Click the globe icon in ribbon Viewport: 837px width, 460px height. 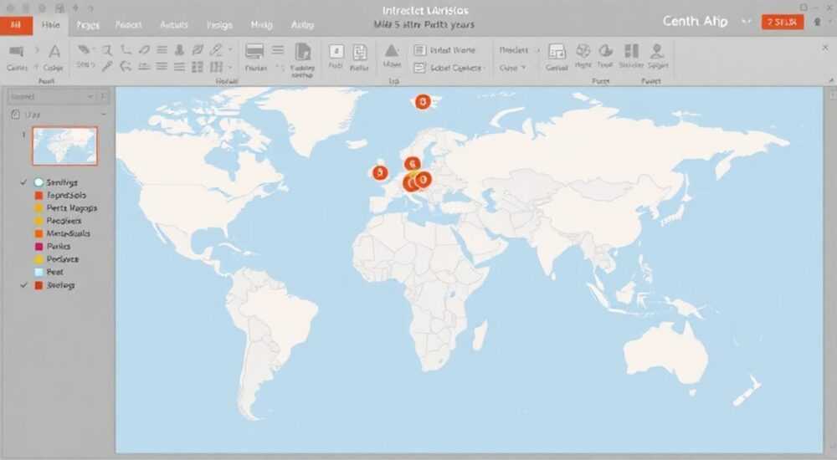[x=583, y=51]
